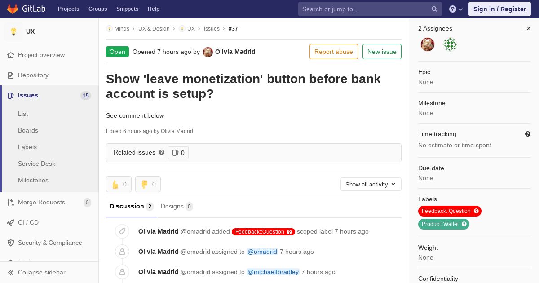Click the New issue button

click(382, 52)
